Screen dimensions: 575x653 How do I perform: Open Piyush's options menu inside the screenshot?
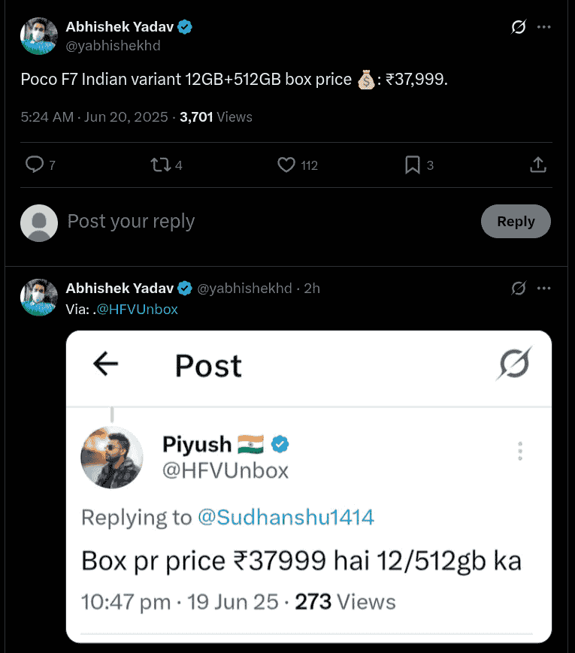pos(519,451)
